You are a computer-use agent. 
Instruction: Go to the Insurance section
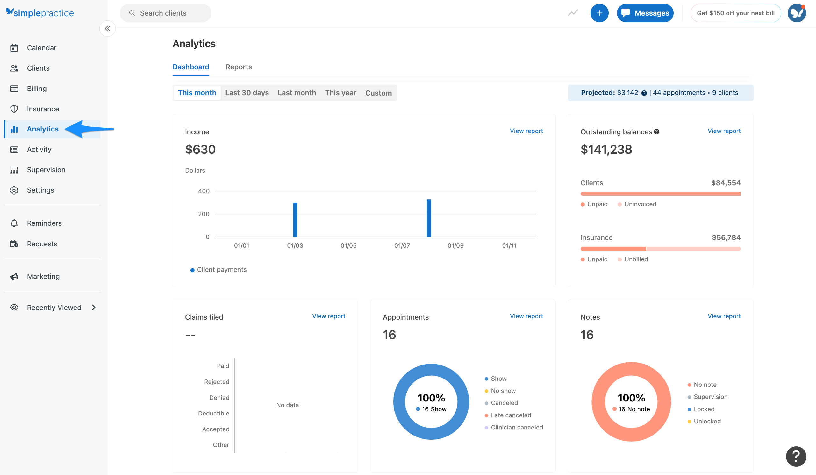tap(42, 109)
